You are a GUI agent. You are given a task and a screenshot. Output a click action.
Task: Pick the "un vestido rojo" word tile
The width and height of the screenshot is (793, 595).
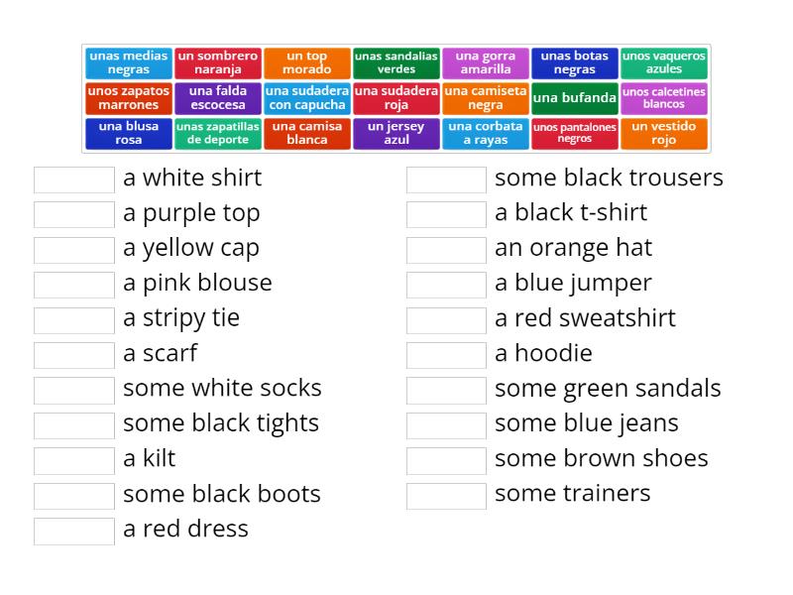pos(664,133)
